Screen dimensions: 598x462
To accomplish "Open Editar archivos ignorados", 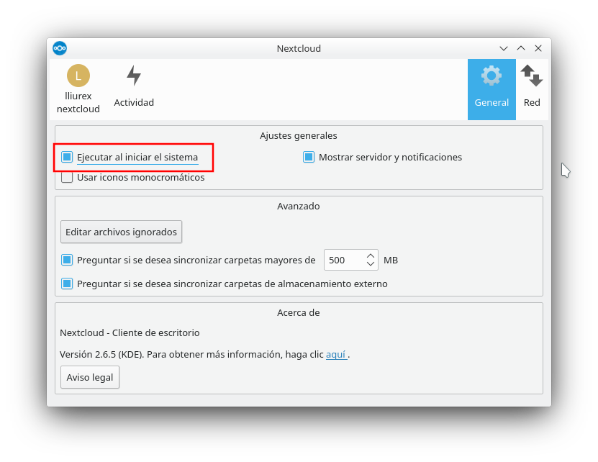I will coord(122,232).
